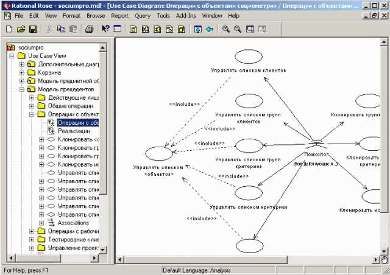
Task: Click the New model toolbar icon
Action: click(9, 29)
